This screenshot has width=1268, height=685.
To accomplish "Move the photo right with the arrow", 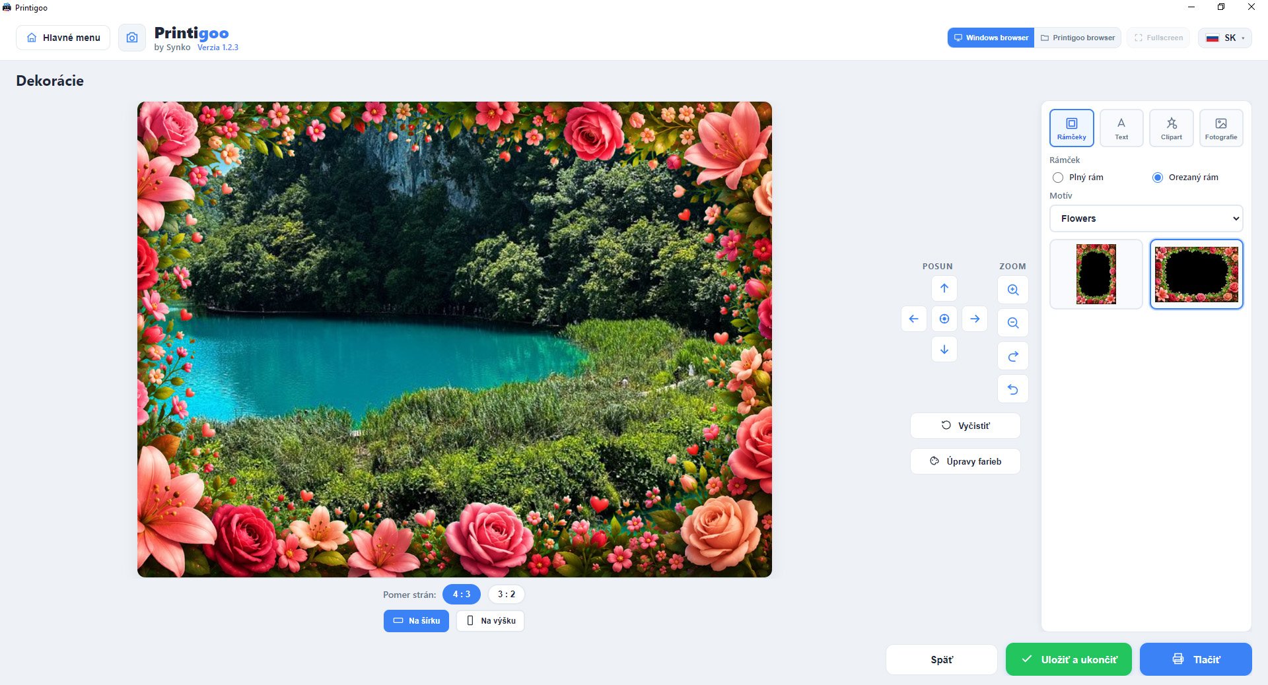I will [975, 319].
